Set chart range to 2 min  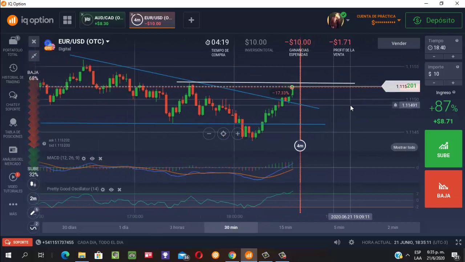point(393,227)
